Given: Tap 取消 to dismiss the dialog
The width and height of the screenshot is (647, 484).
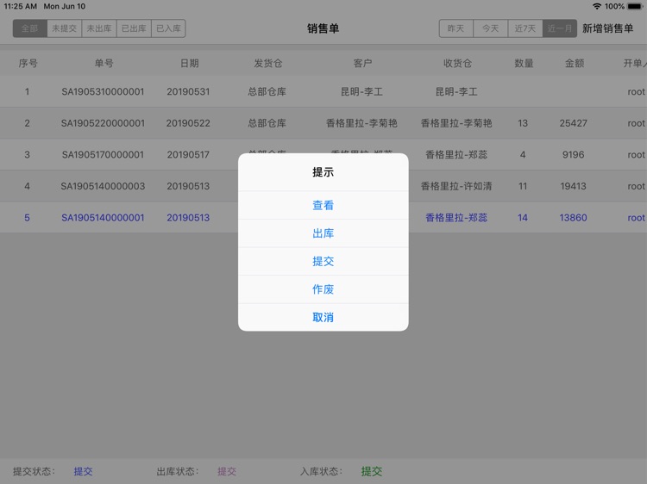Looking at the screenshot, I should (323, 317).
